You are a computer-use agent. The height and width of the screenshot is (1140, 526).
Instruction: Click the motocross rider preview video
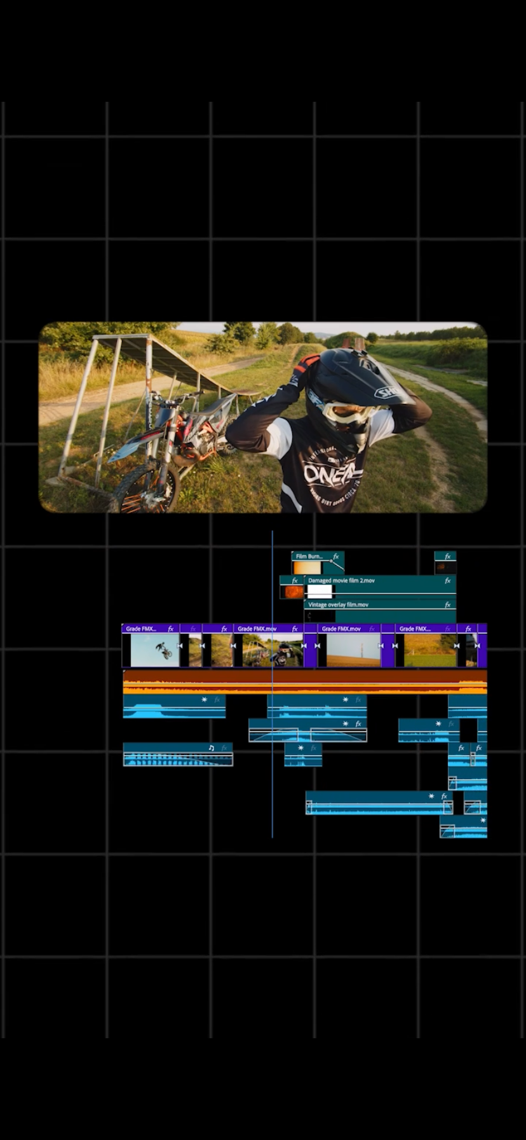(263, 417)
